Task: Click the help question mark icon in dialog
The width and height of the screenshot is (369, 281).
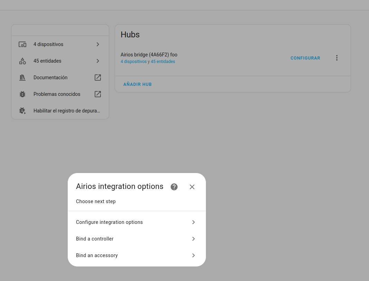Action: tap(174, 187)
